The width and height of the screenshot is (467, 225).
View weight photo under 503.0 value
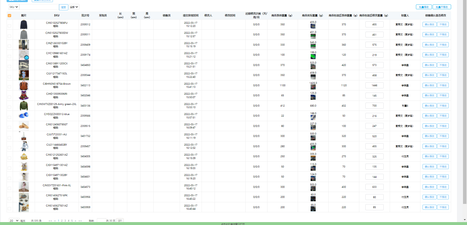(313, 189)
